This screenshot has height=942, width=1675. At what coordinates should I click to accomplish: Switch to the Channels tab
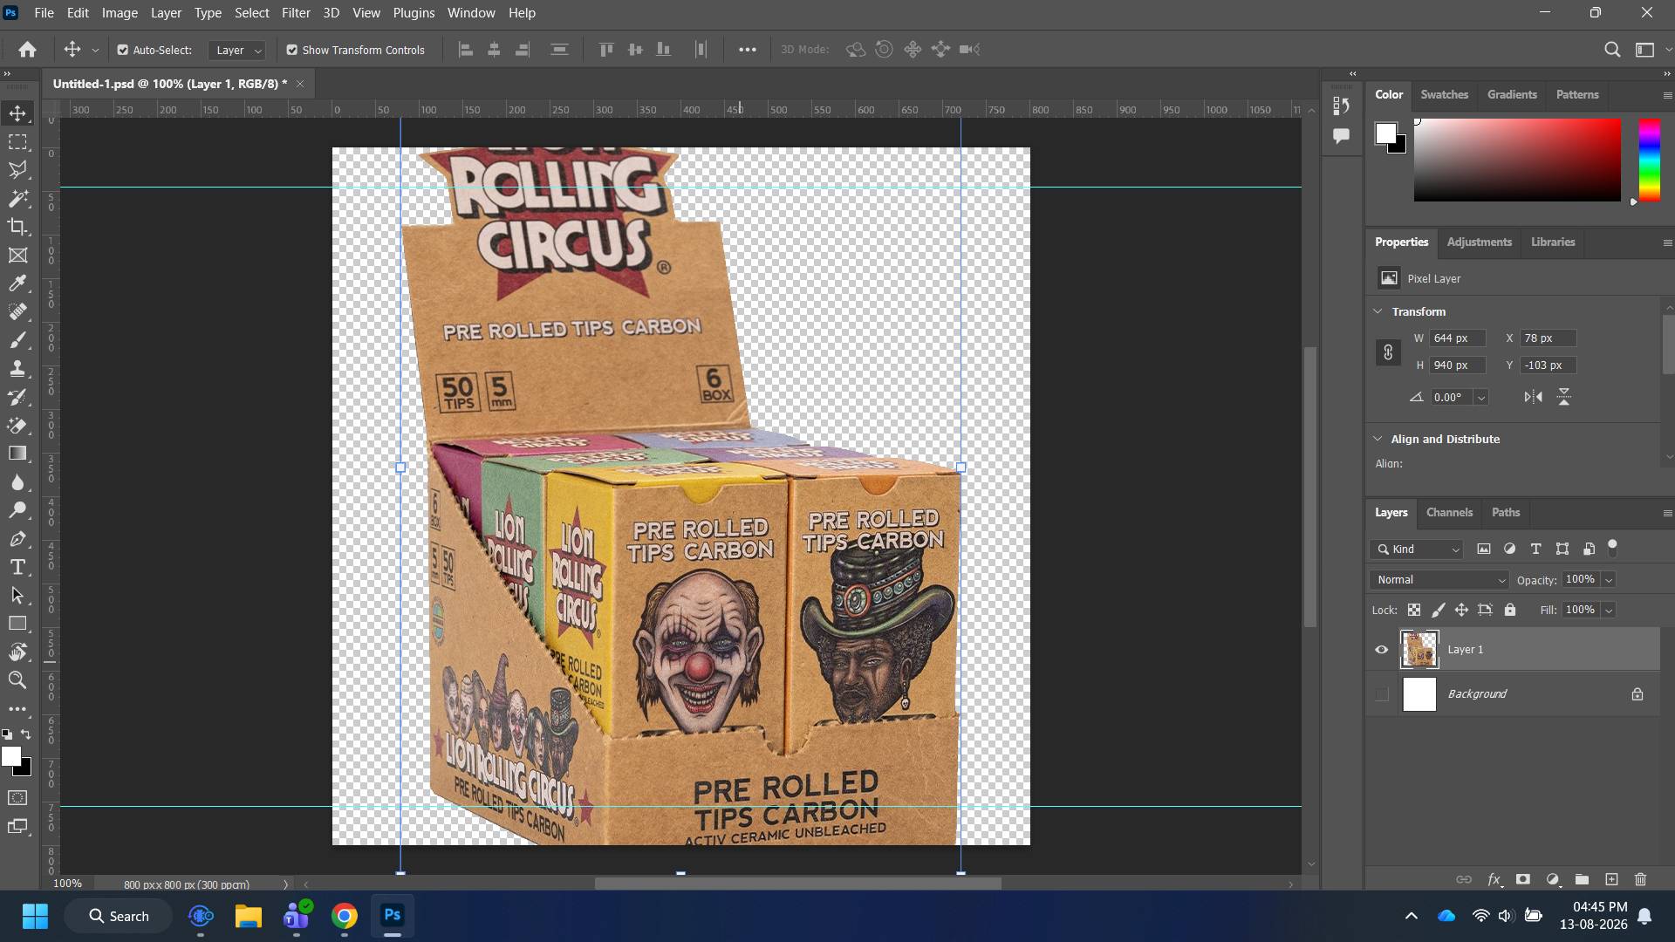(x=1449, y=512)
